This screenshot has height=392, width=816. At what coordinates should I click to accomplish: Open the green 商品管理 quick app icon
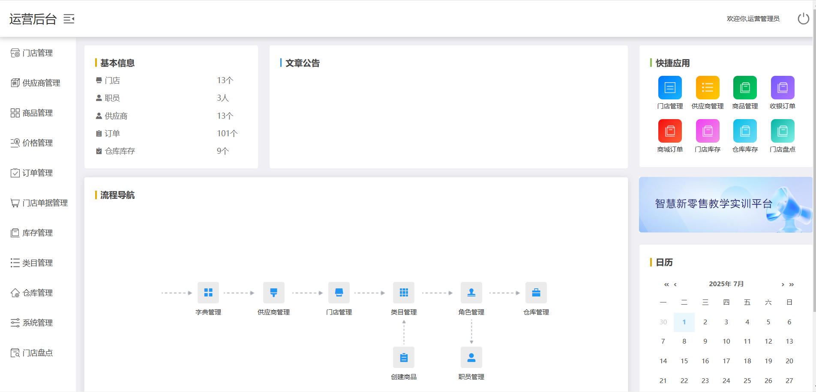coord(745,88)
